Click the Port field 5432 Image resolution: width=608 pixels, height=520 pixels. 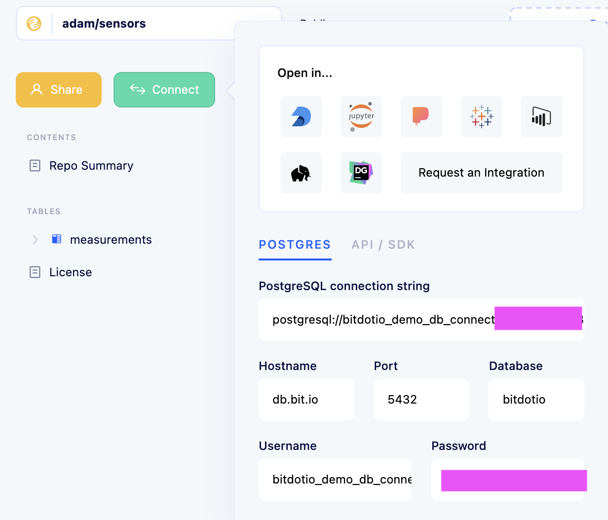coord(421,400)
